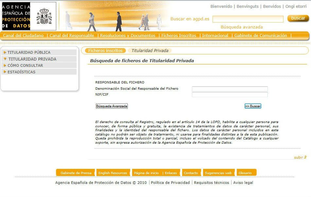Click the >> Buscar form button
Viewport: 311px width, 197px height.
(253, 106)
